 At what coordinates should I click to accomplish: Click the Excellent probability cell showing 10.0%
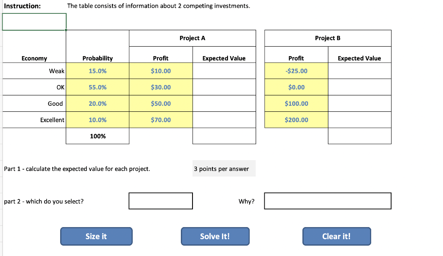(x=97, y=120)
